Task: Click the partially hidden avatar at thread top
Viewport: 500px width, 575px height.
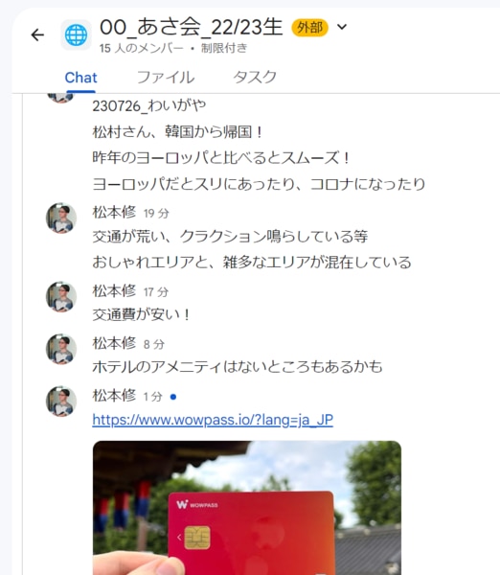Action: point(60,99)
